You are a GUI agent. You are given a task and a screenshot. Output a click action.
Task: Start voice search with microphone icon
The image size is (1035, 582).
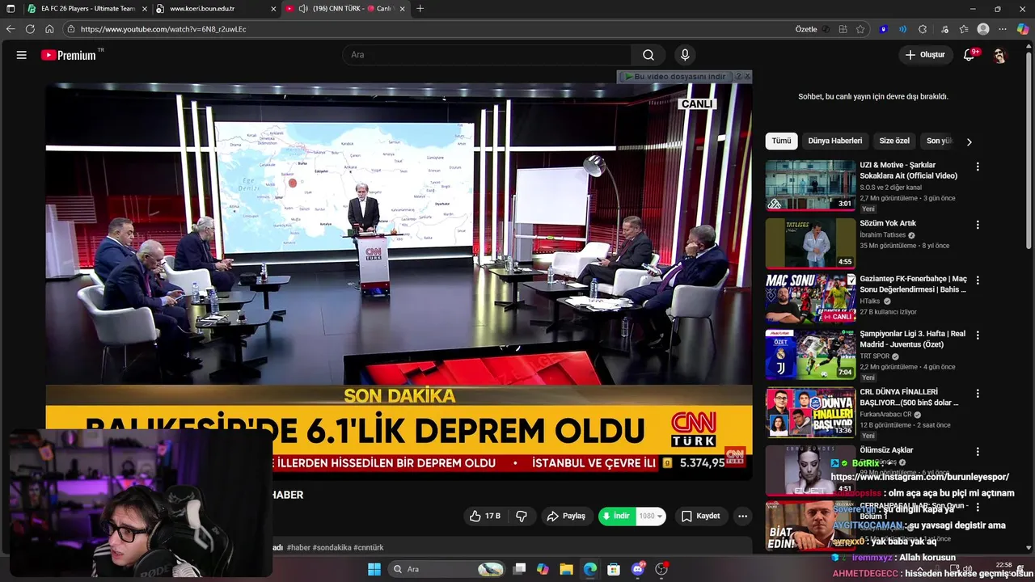[685, 55]
